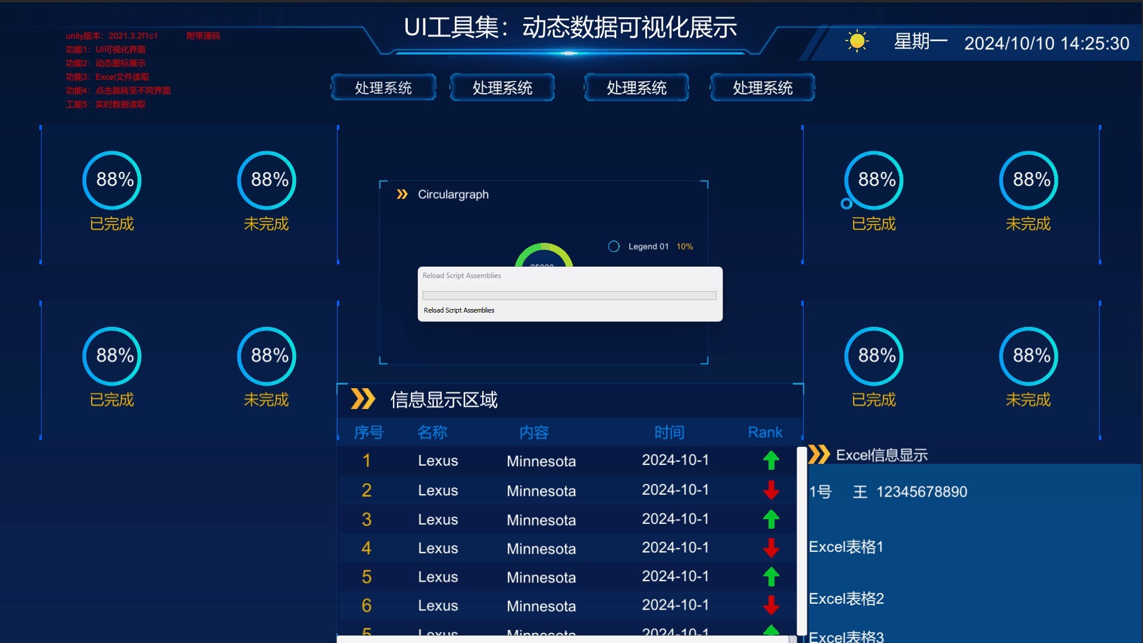
Task: Click double-arrow icon beside Excel信息显示
Action: (819, 454)
